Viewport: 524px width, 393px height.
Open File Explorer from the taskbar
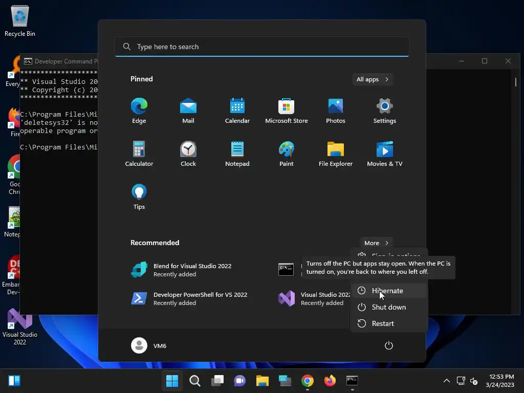(x=263, y=381)
